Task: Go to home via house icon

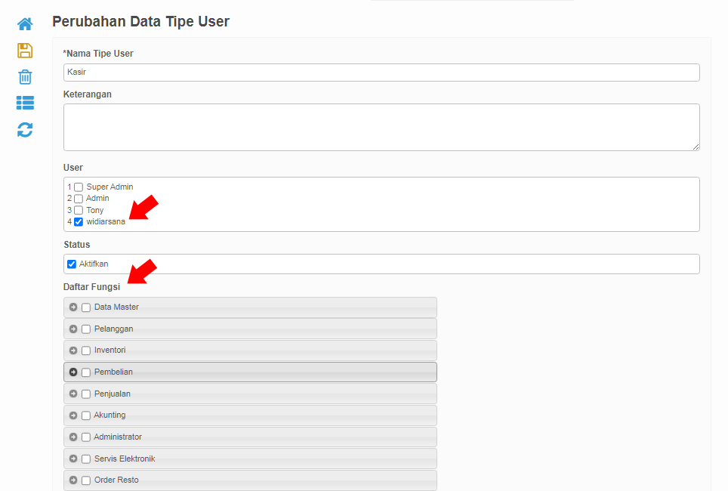Action: (25, 23)
